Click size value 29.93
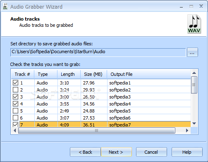 [89, 90]
